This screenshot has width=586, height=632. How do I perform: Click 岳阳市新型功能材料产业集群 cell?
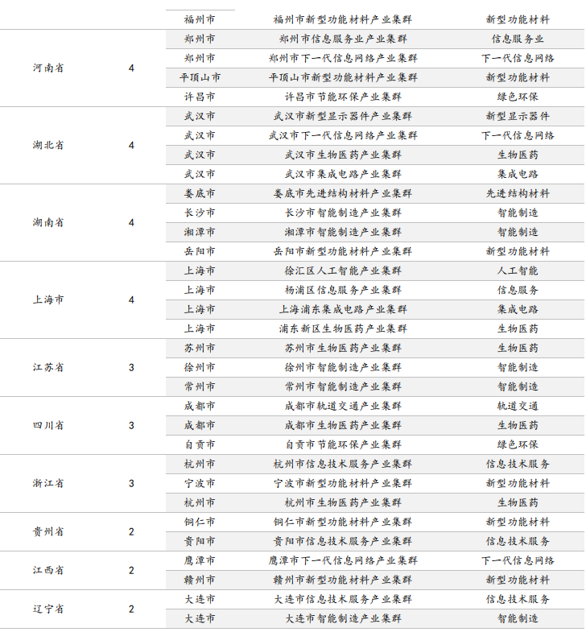coord(343,251)
